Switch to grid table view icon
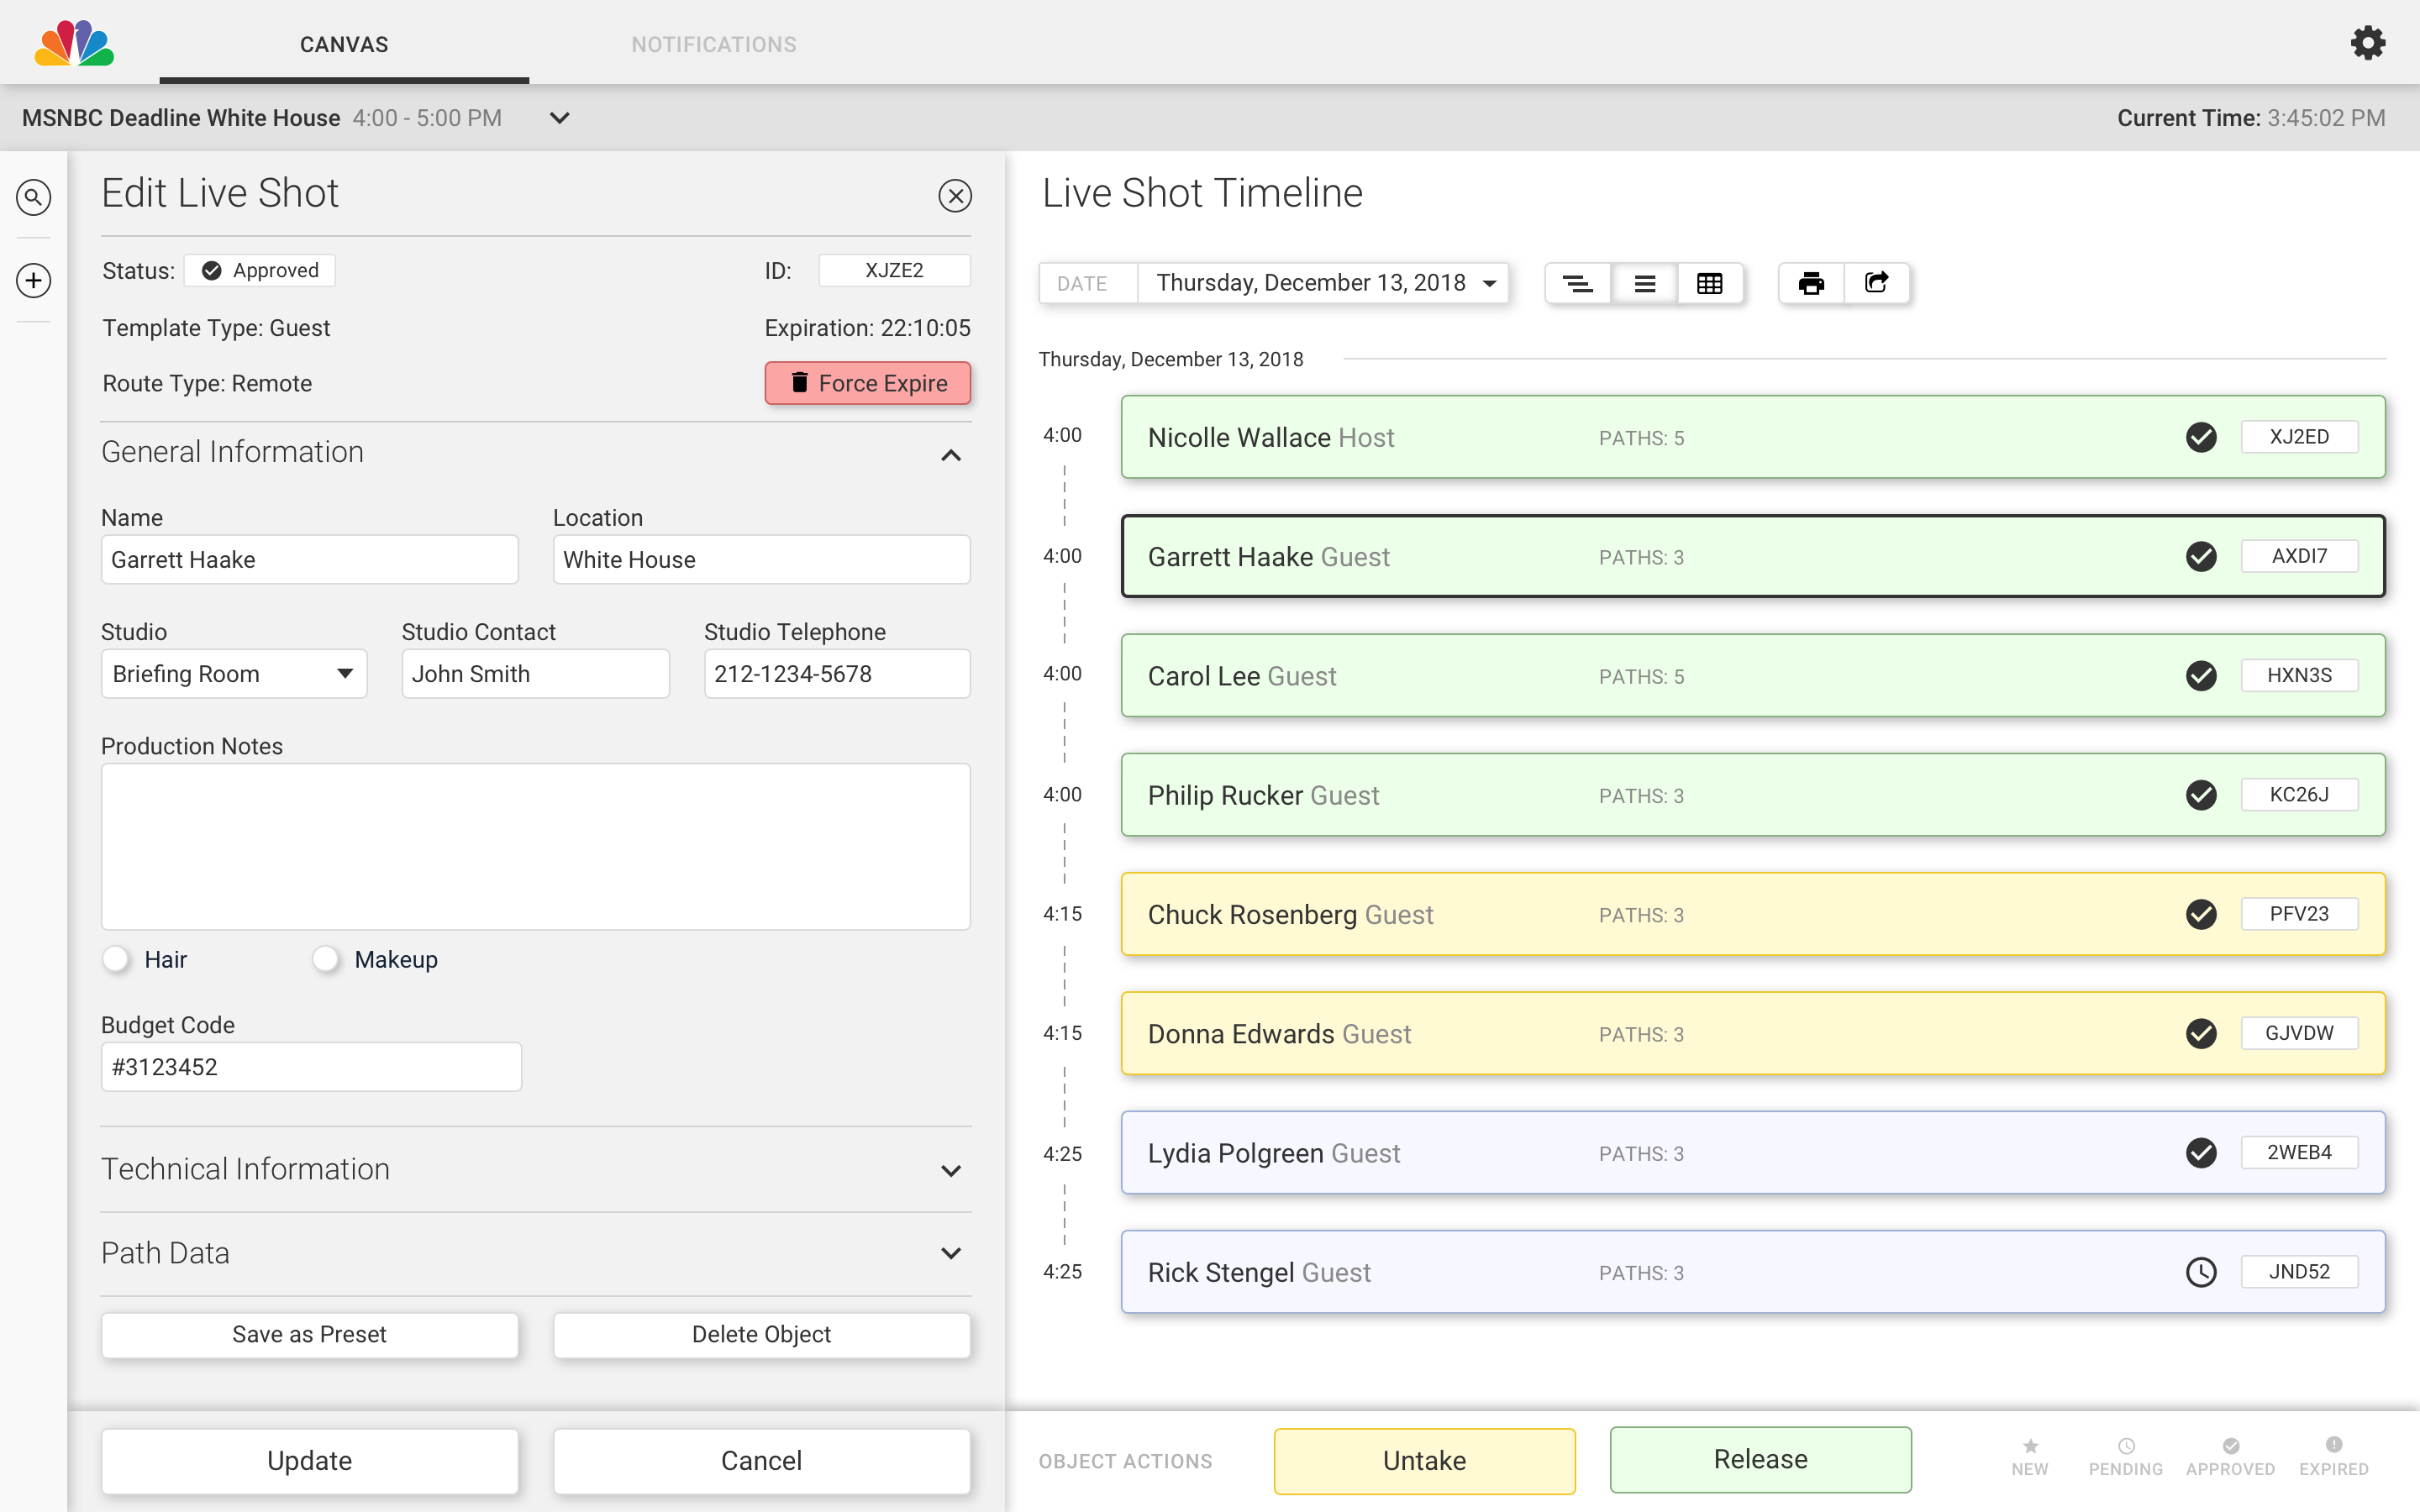The width and height of the screenshot is (2420, 1512). click(x=1710, y=284)
